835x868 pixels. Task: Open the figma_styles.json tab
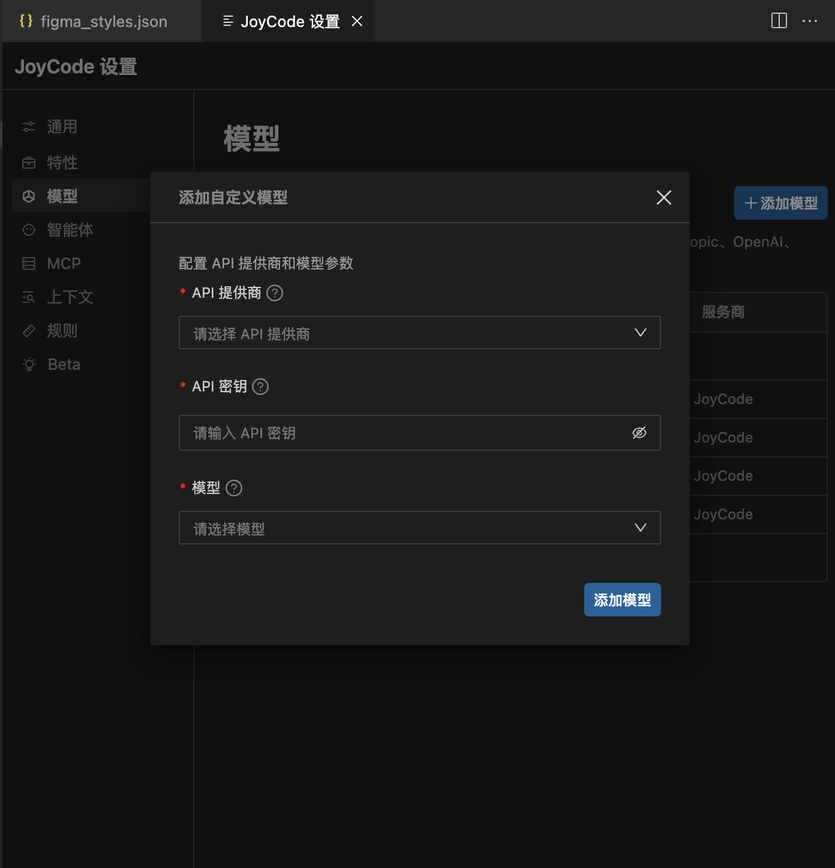102,22
